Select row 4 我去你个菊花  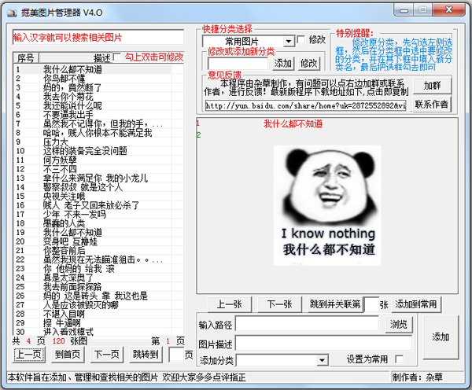(98, 97)
